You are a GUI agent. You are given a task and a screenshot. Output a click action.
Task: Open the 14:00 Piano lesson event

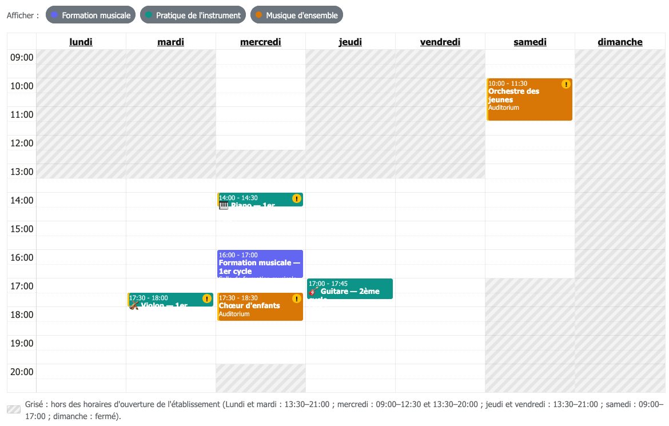[x=260, y=200]
